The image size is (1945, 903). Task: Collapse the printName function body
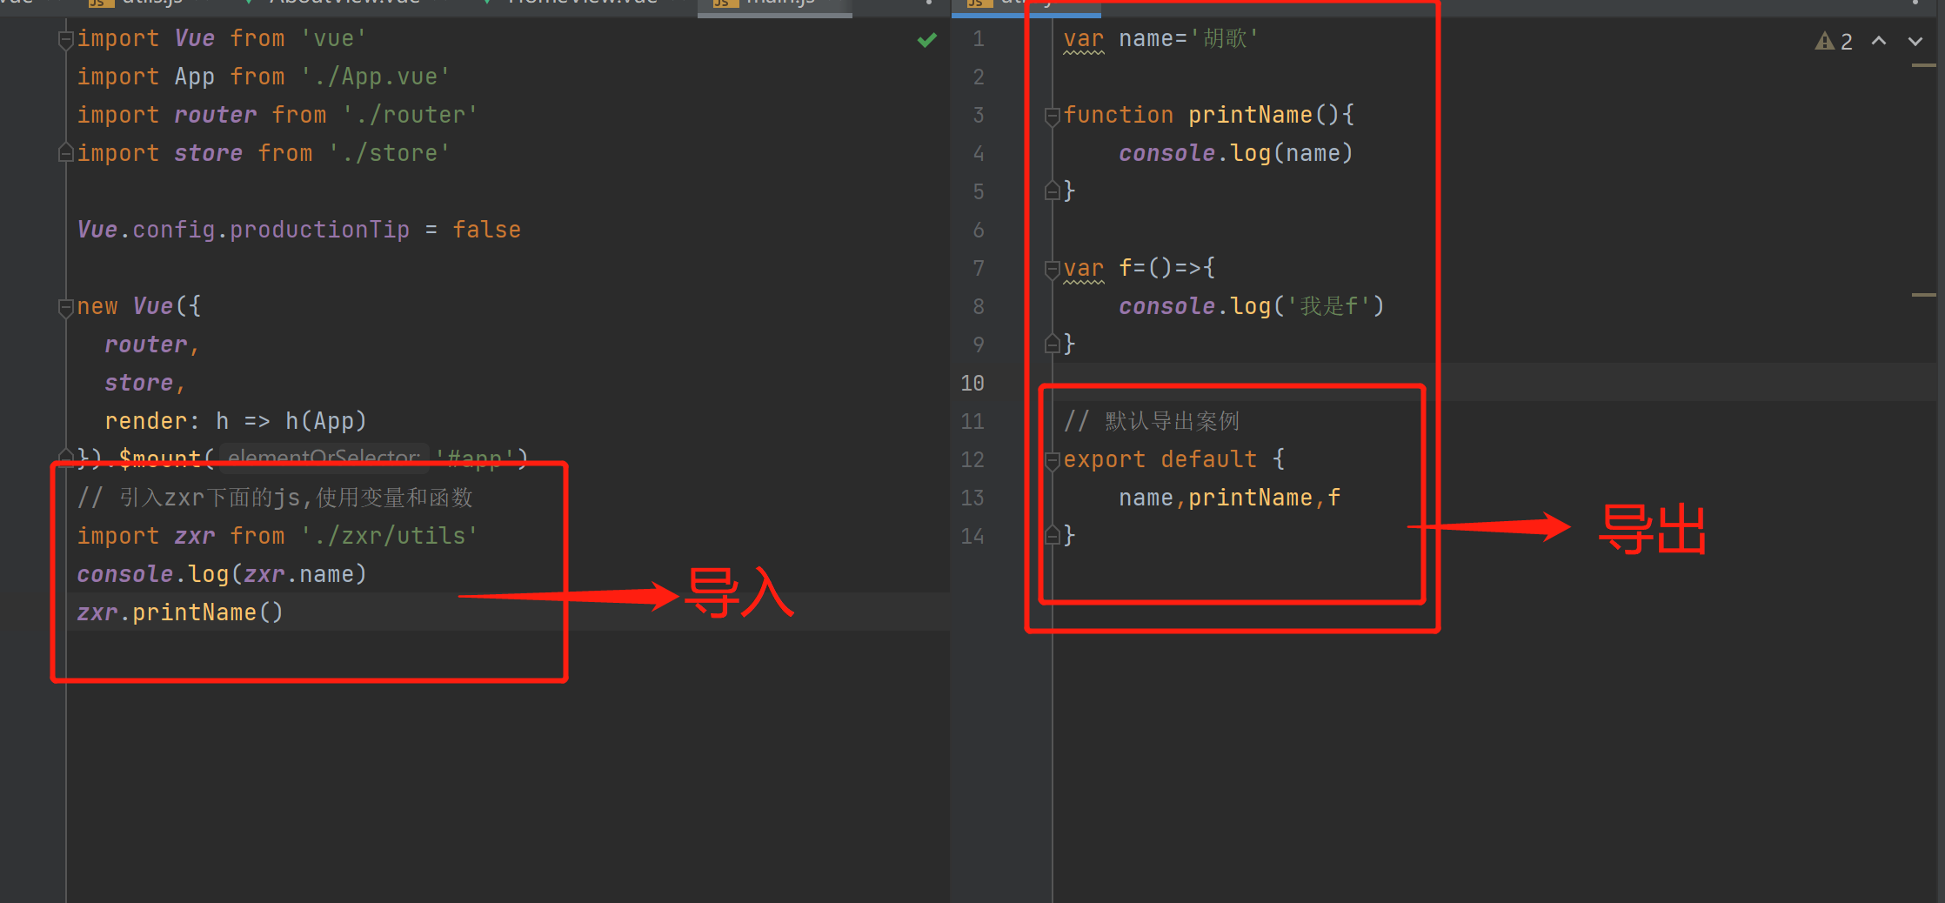click(1052, 116)
